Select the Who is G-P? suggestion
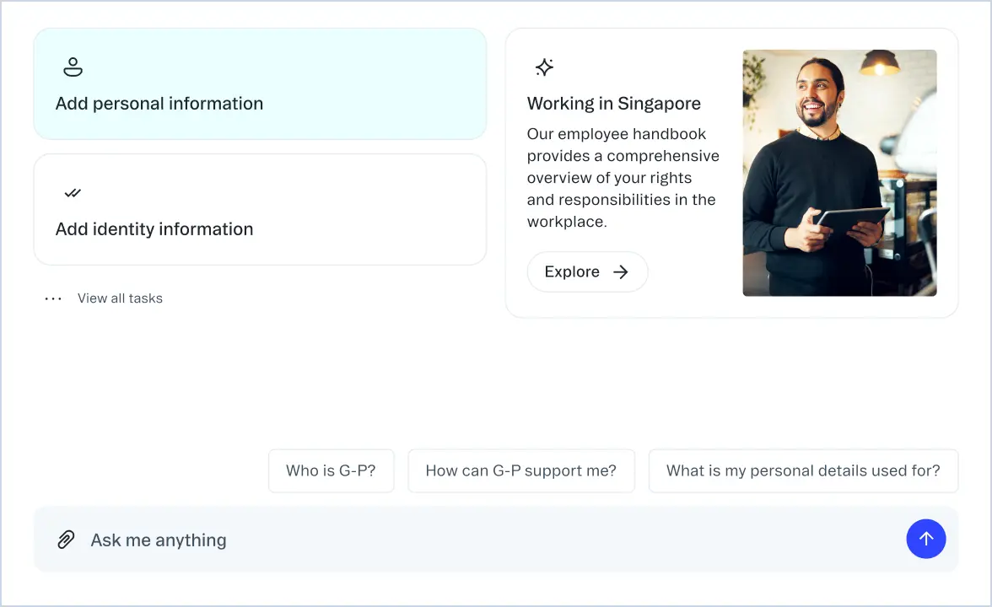 tap(331, 470)
